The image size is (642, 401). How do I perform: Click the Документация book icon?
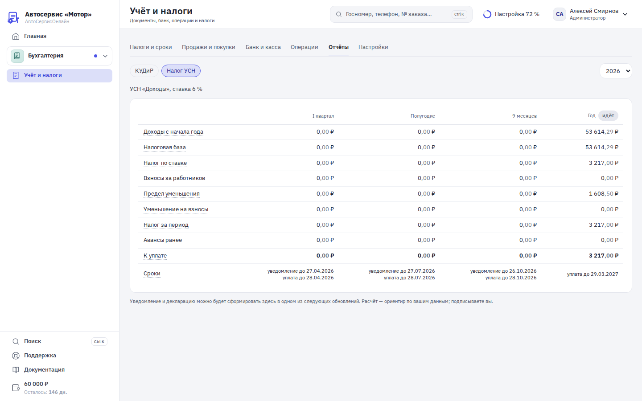pos(16,370)
